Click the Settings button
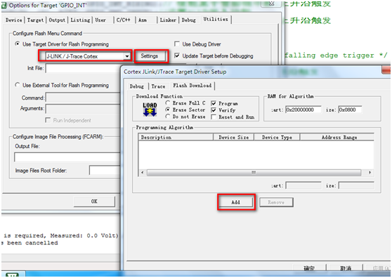Viewport: 392px width, 278px height. pos(150,56)
